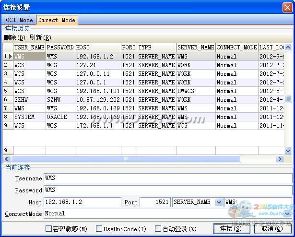This screenshot has height=237, width=295.
Task: Select host cell 192.168.1.101
Action: click(98, 91)
